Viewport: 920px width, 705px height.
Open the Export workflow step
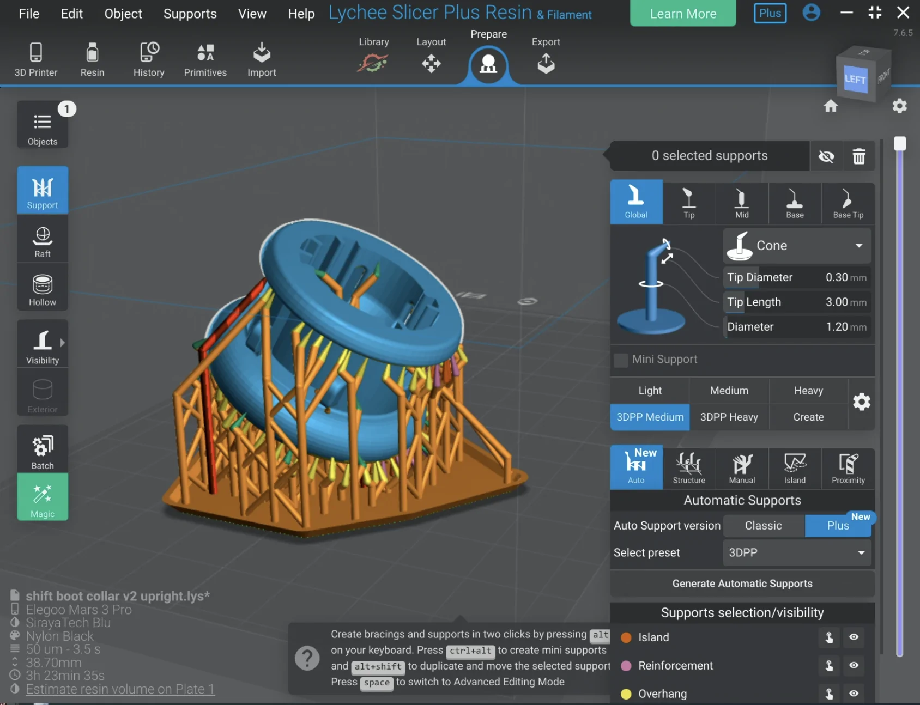(546, 56)
